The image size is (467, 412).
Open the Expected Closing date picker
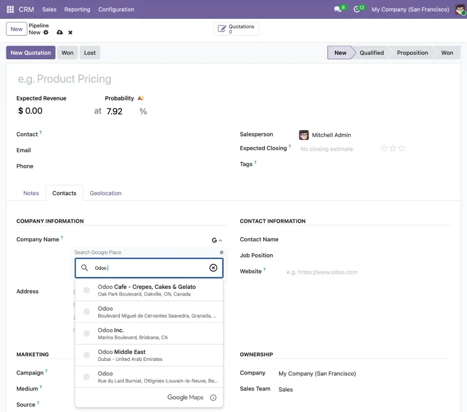[x=327, y=149]
